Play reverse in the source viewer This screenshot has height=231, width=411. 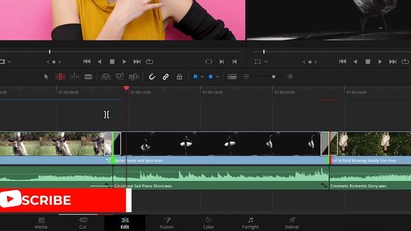click(100, 62)
